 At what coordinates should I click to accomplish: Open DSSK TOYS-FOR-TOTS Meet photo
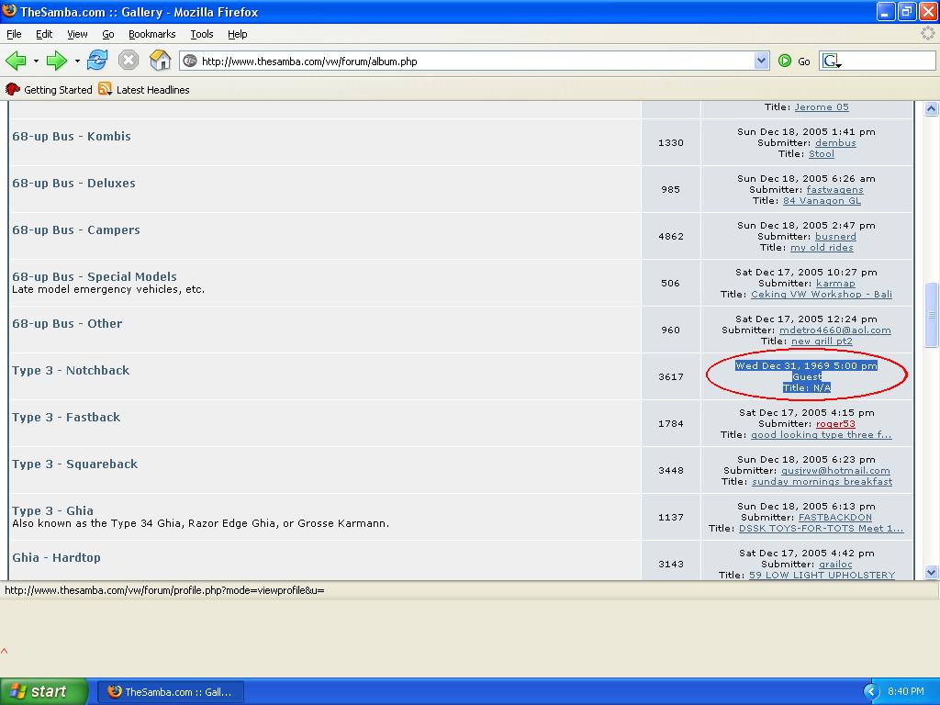(x=822, y=528)
